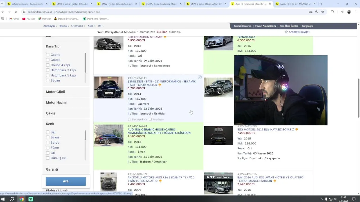Check Hatchback 3 kapı option
This screenshot has width=360, height=202.
pyautogui.click(x=48, y=70)
